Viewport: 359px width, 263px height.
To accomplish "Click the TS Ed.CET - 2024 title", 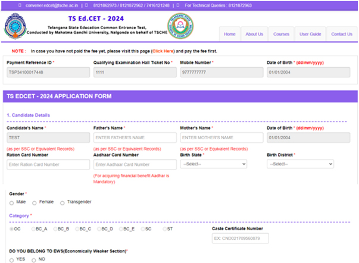I will pyautogui.click(x=96, y=18).
